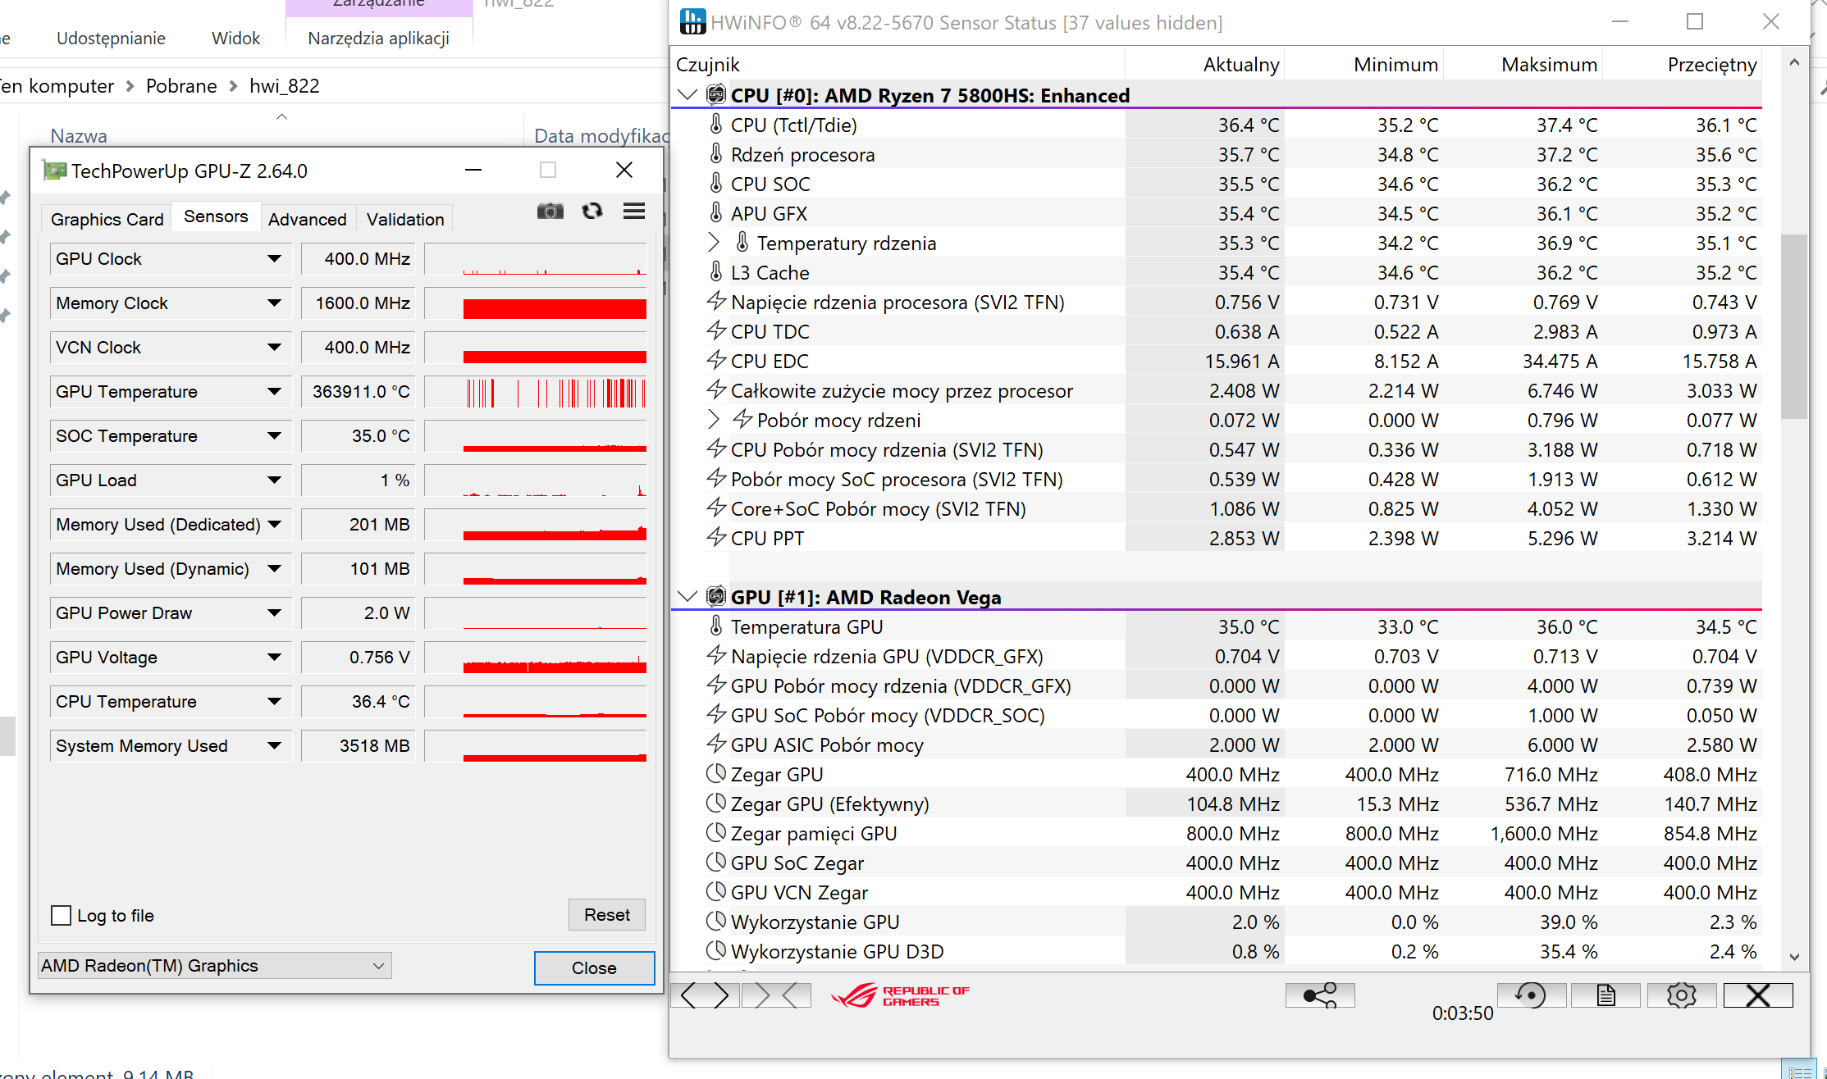
Task: Click the HWiNFO share/network icon
Action: click(x=1319, y=995)
